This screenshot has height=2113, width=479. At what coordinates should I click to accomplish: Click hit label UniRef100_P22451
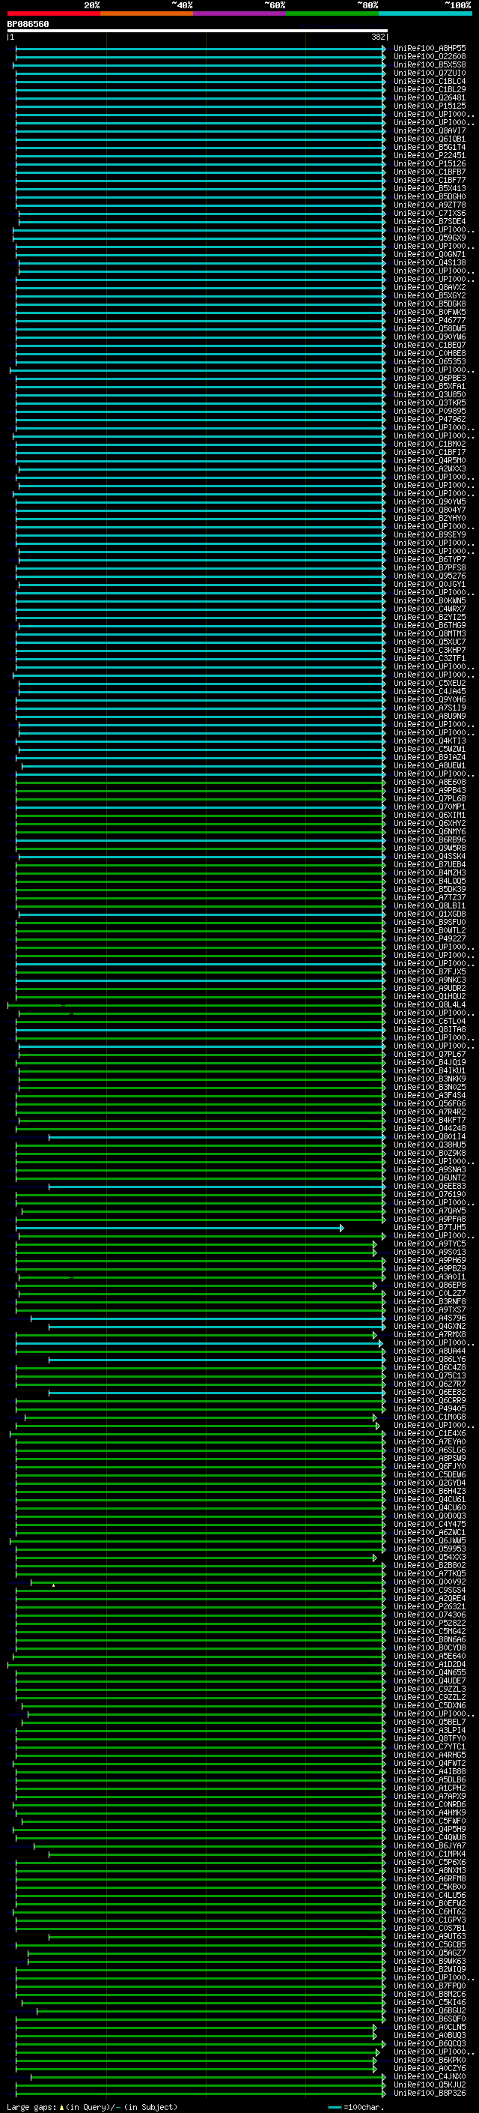pos(430,156)
